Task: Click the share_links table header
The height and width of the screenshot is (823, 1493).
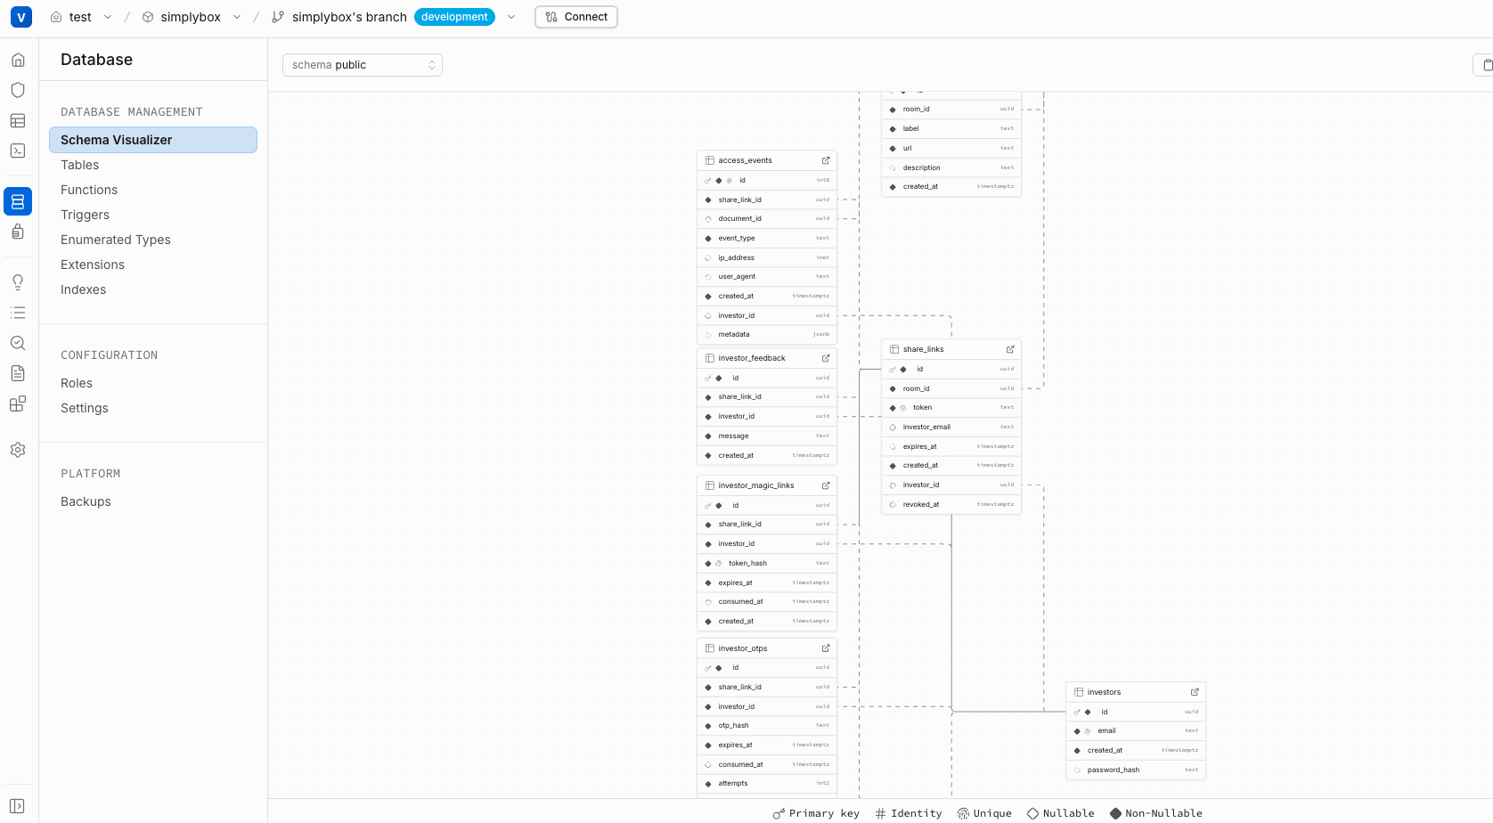Action: (951, 349)
